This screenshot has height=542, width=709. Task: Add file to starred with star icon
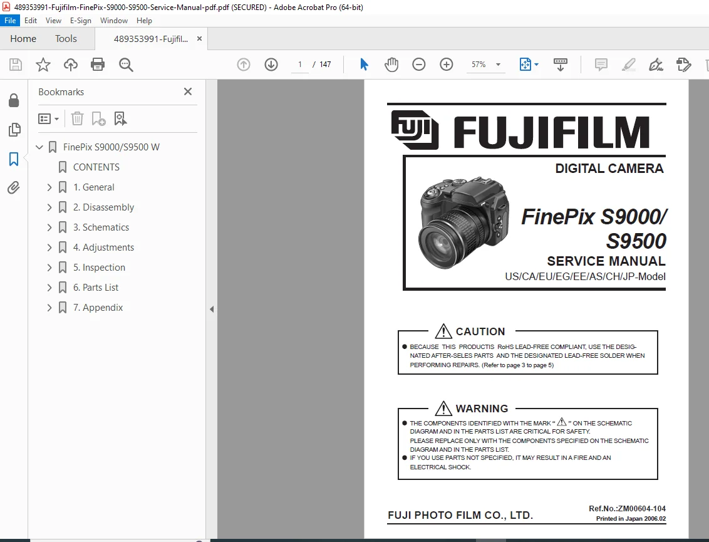pyautogui.click(x=43, y=65)
